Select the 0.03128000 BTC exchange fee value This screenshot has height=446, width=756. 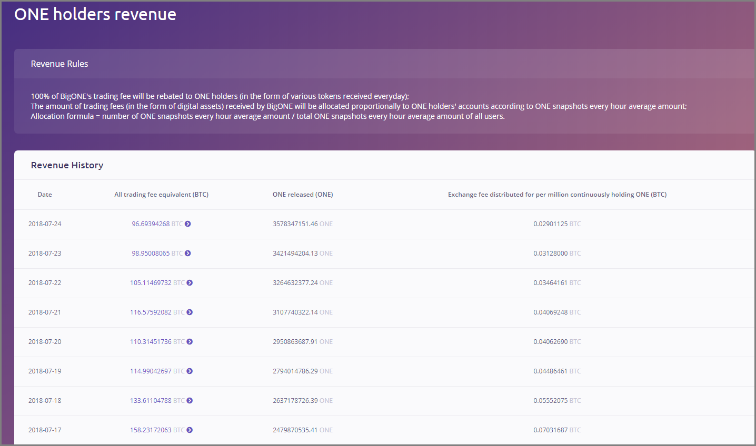click(x=558, y=254)
